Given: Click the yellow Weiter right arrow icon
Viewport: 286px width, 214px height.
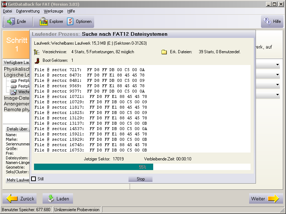Looking at the screenshot, I should (x=273, y=198).
